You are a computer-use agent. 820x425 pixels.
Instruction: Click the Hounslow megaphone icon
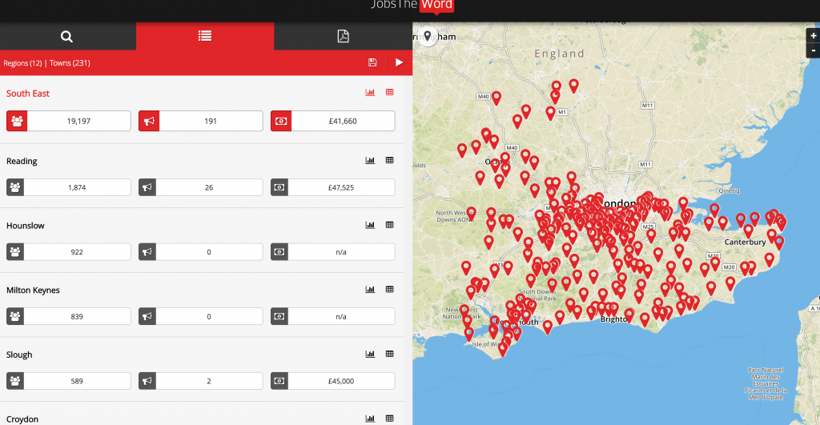tap(147, 252)
